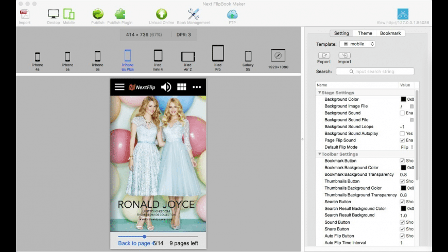This screenshot has height=252, width=448.
Task: Click the Value column header
Action: click(407, 85)
